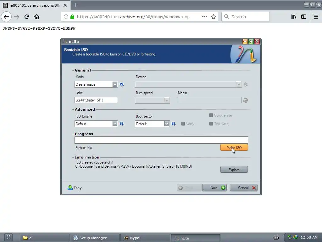
Task: Enable the Verify checkbox
Action: pyautogui.click(x=183, y=124)
